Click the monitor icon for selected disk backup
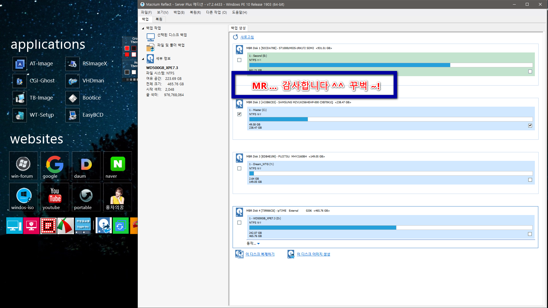Image resolution: width=548 pixels, height=308 pixels. [150, 37]
